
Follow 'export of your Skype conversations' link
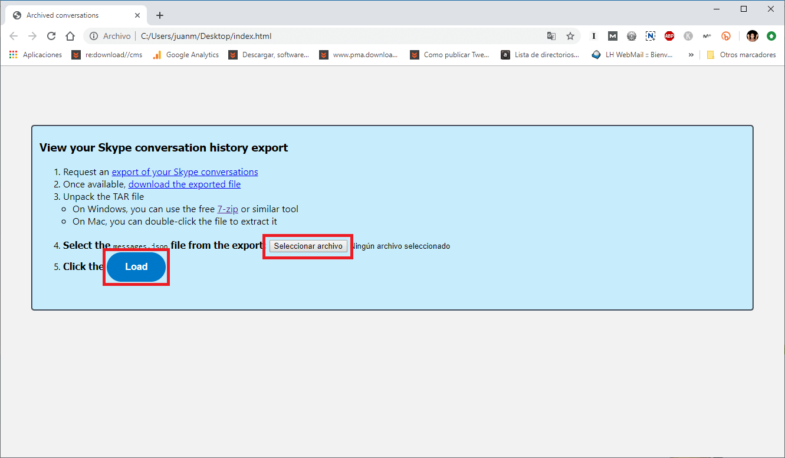185,172
